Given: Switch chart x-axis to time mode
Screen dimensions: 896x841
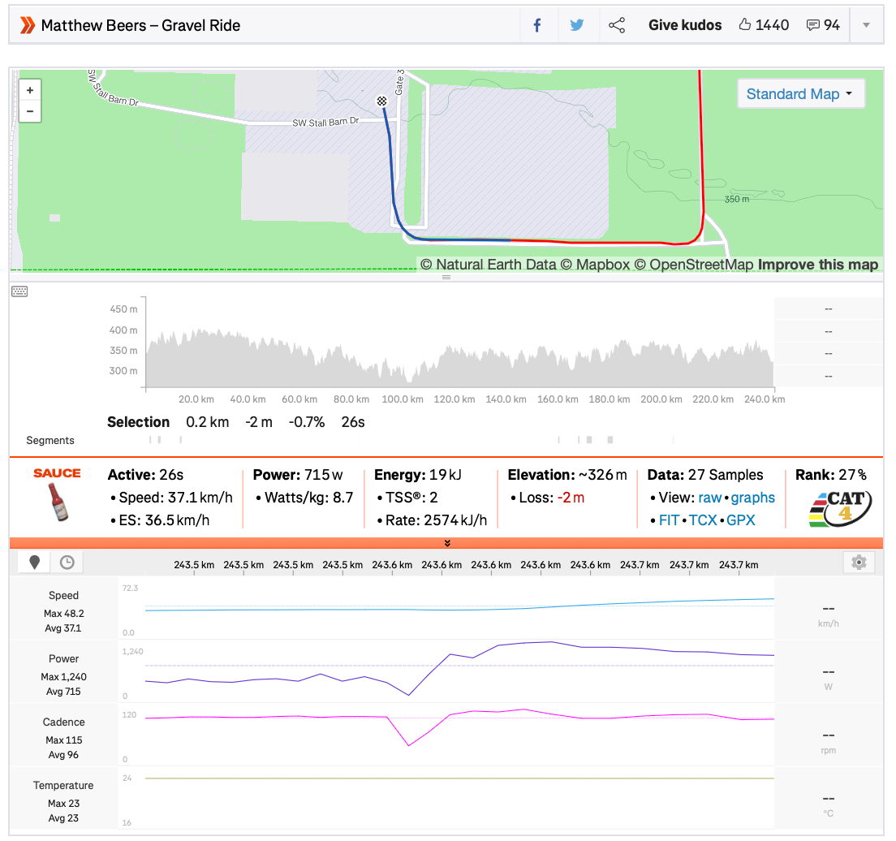Looking at the screenshot, I should pyautogui.click(x=67, y=562).
